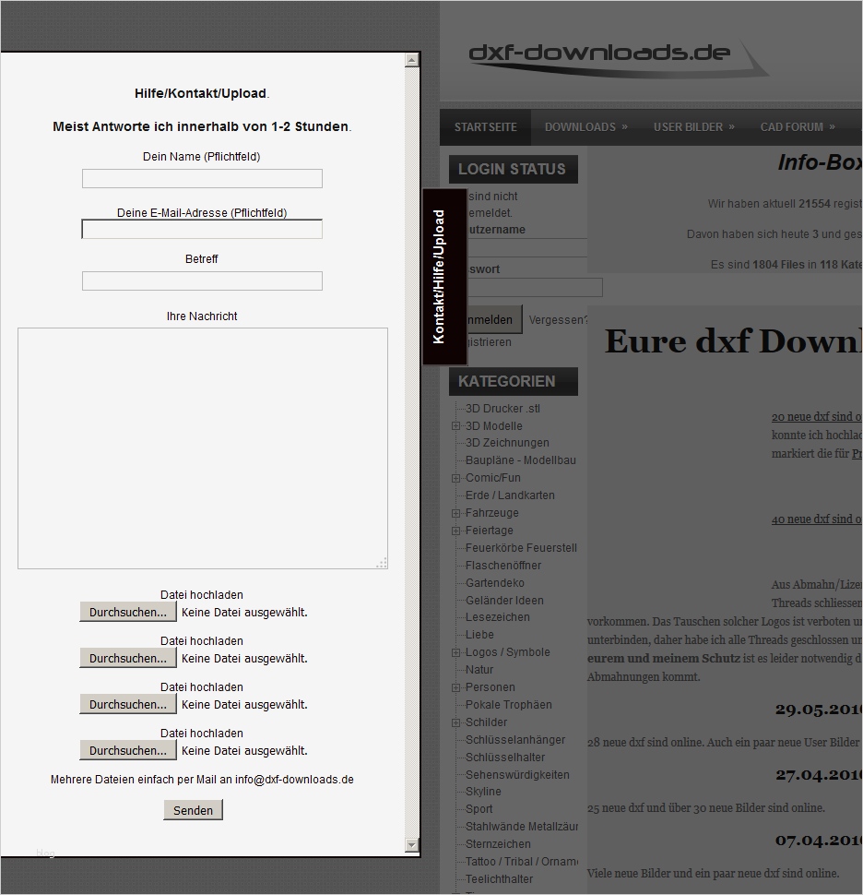Open the Geländer Ideen category
The height and width of the screenshot is (895, 863).
504,601
